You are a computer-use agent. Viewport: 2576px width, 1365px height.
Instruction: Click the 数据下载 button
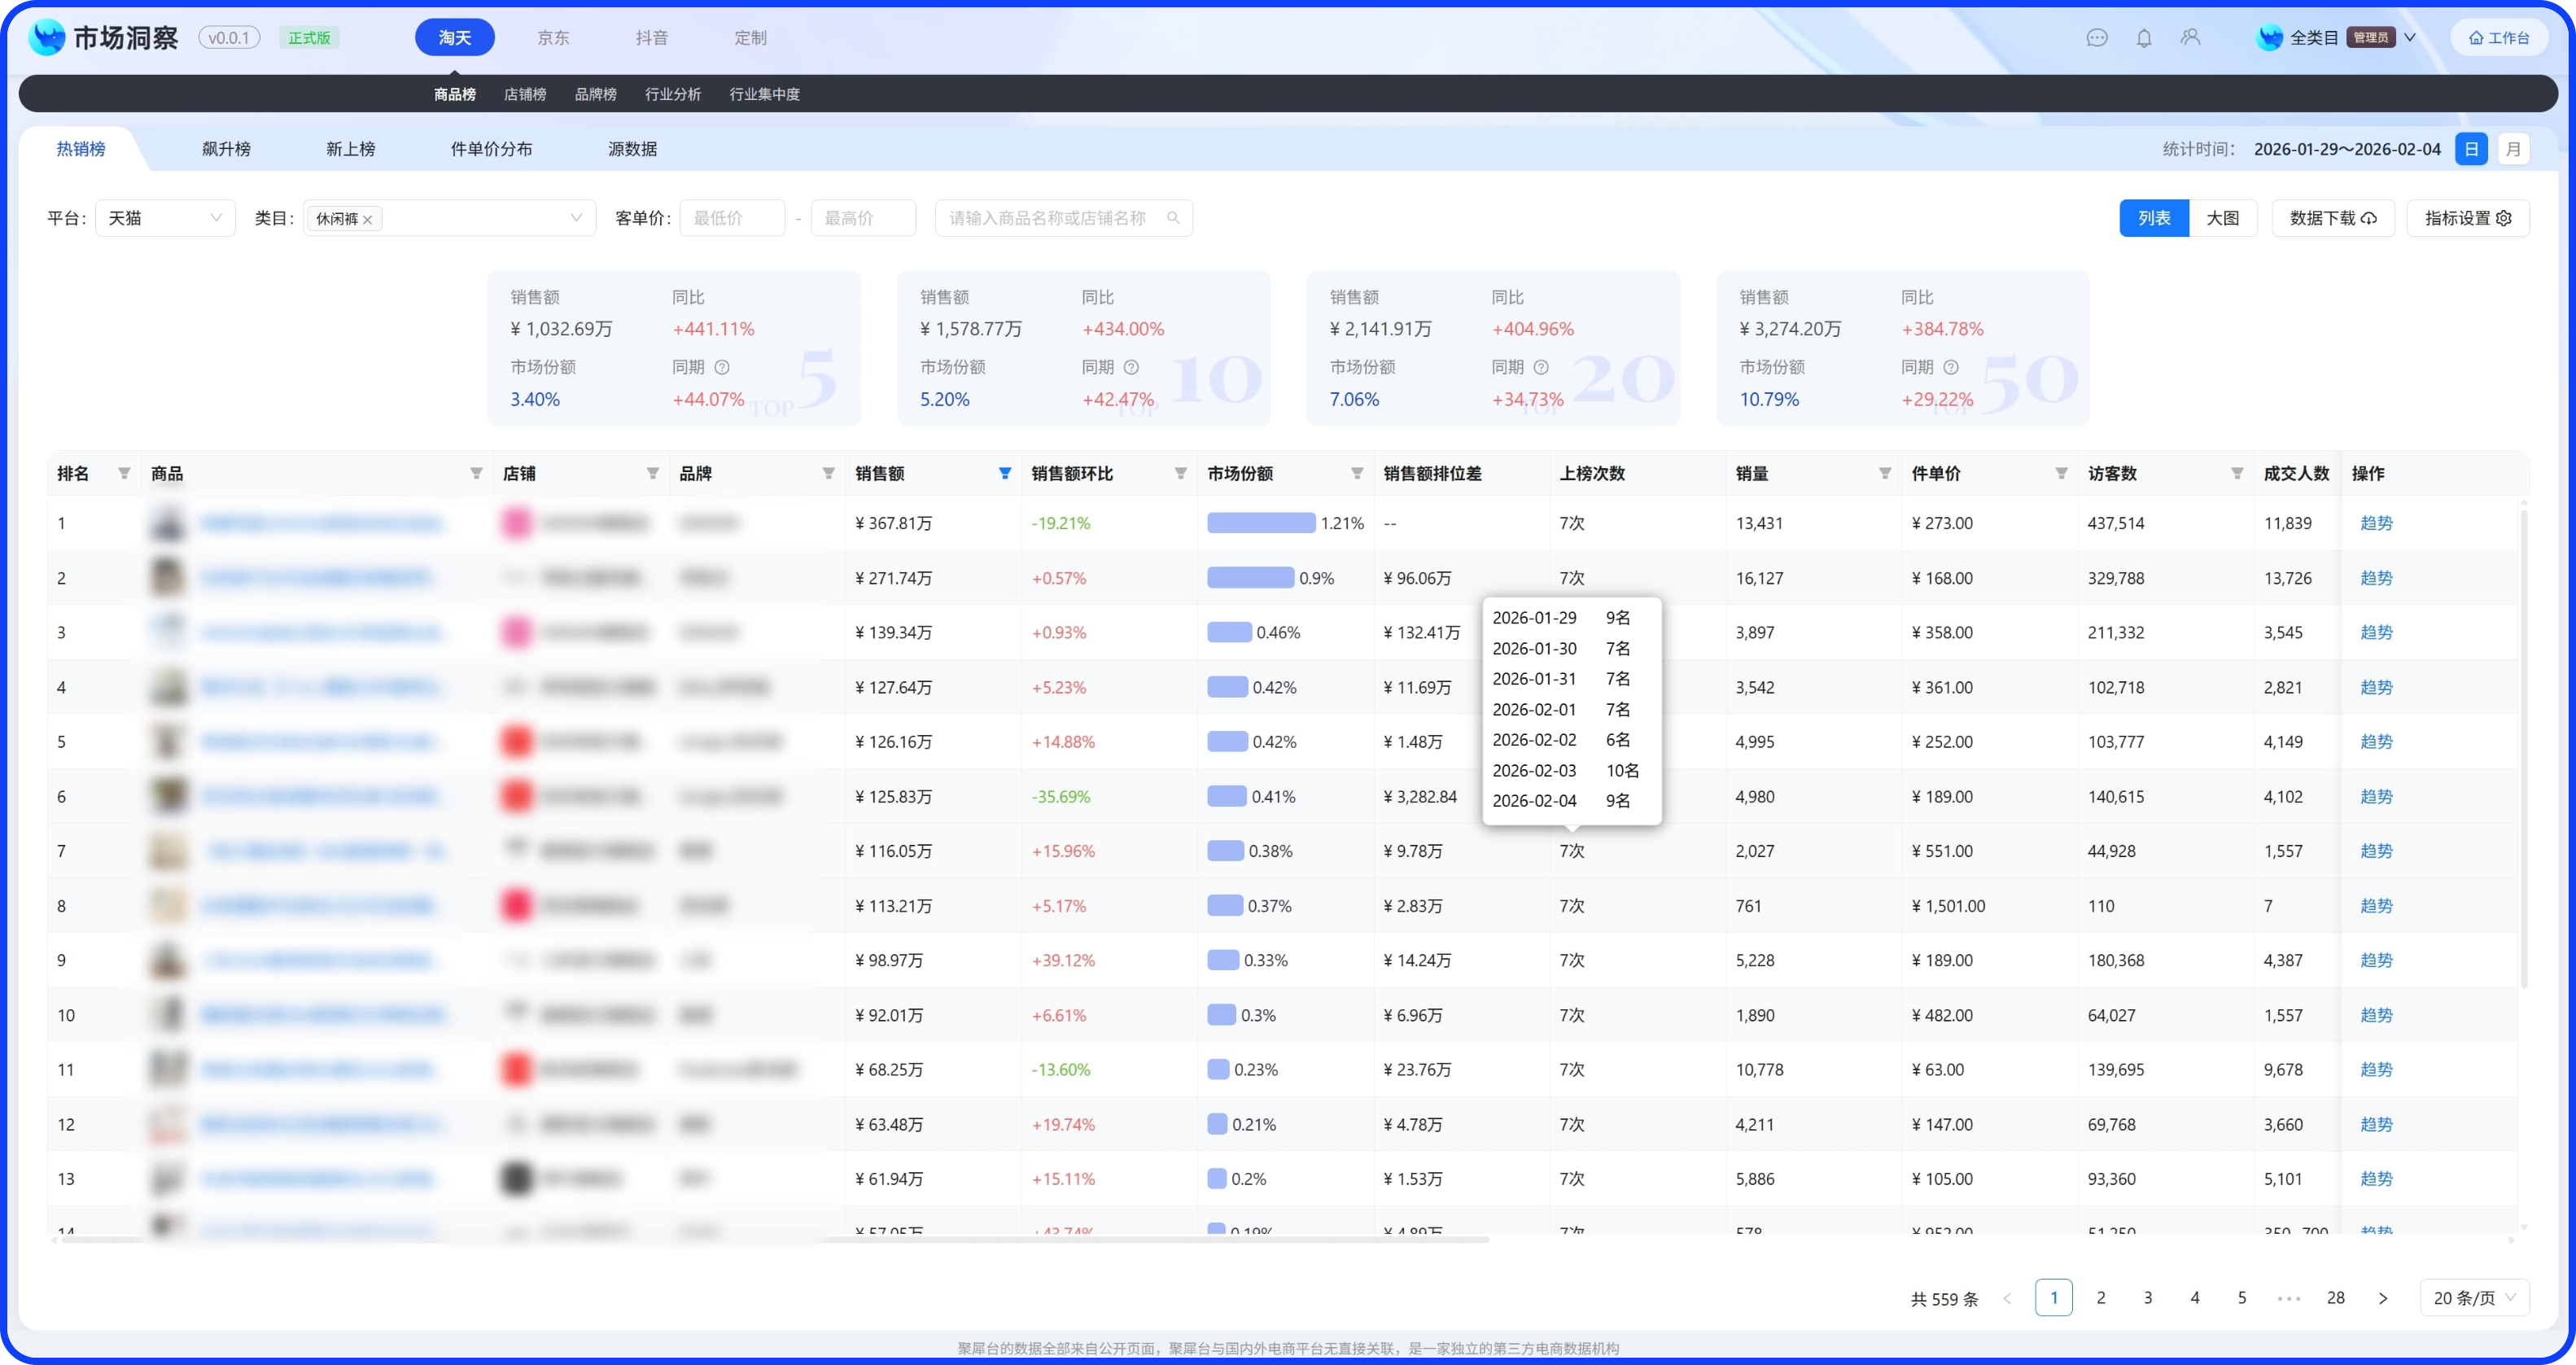pyautogui.click(x=2332, y=218)
